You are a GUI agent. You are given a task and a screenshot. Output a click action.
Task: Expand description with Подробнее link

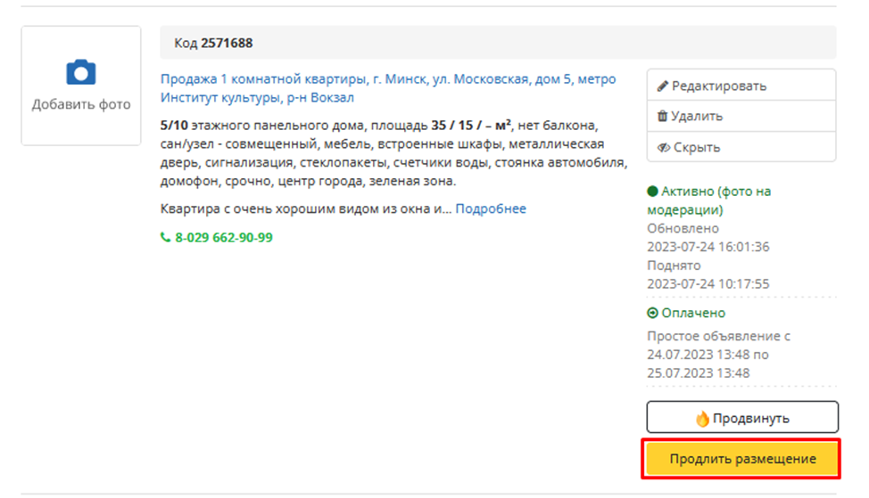(x=491, y=208)
